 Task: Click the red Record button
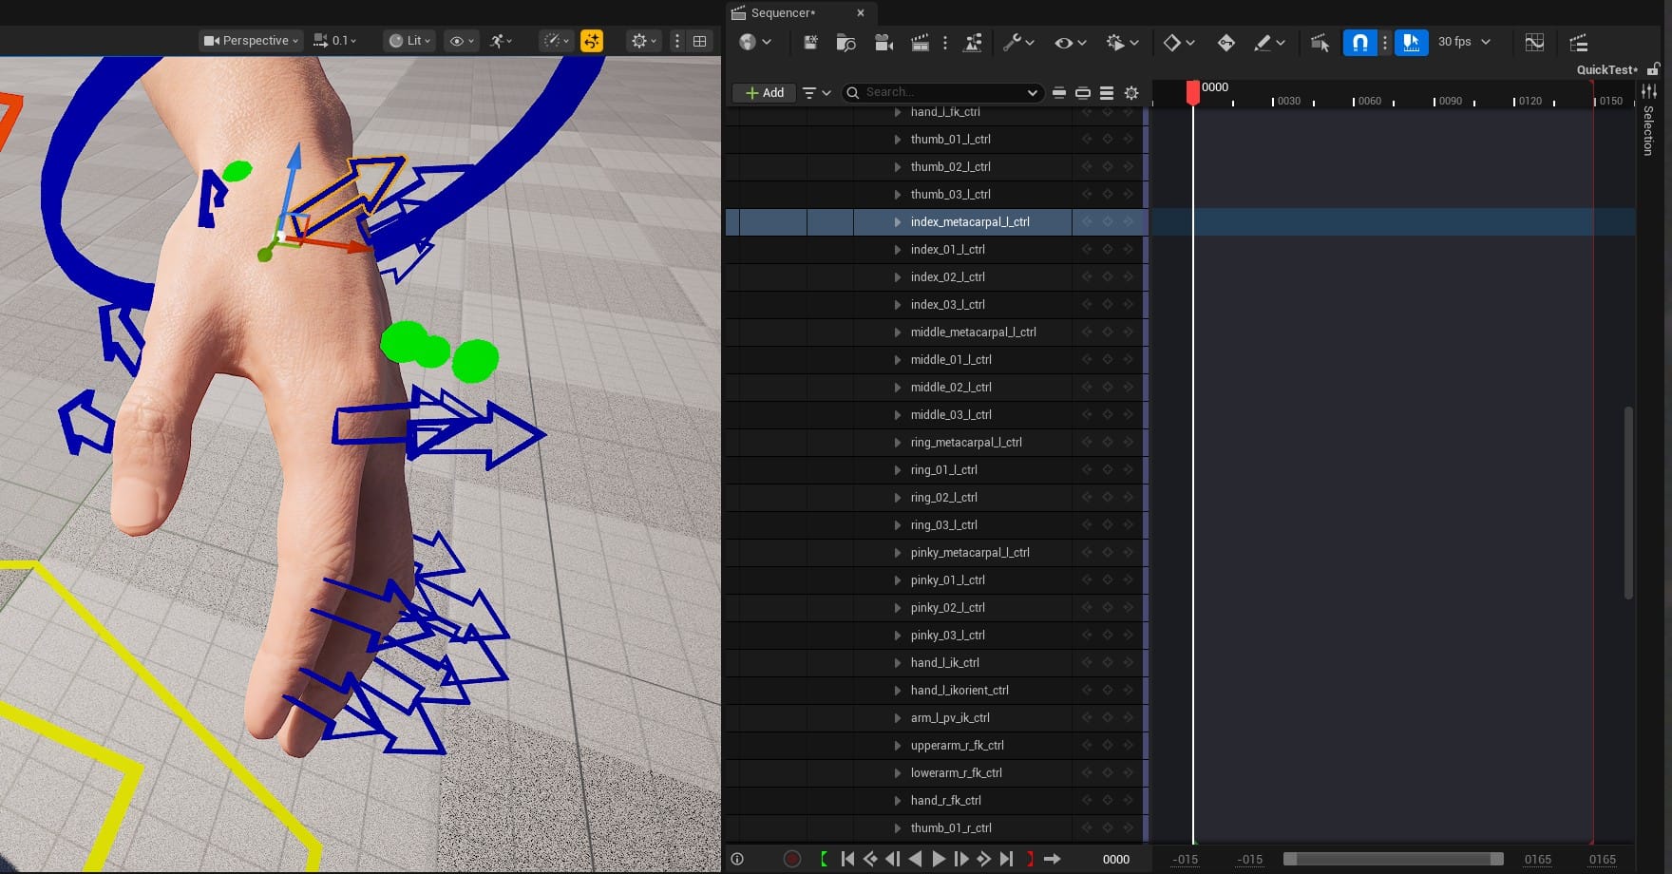(x=791, y=859)
